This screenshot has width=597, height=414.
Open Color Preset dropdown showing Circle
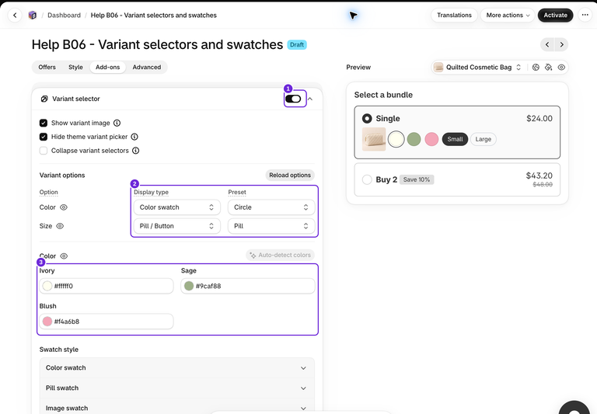(271, 207)
